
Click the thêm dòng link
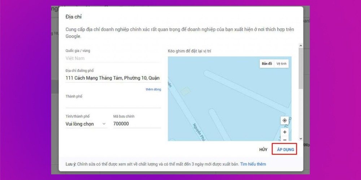[153, 89]
